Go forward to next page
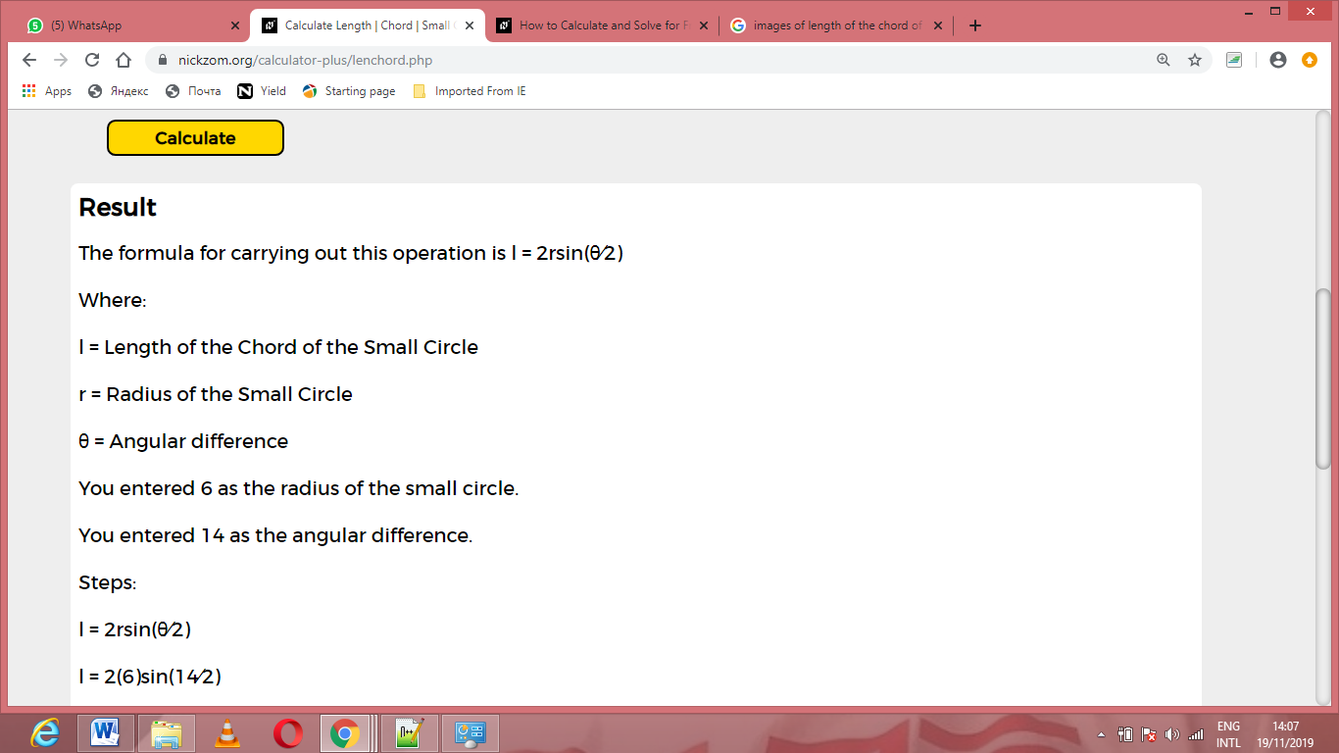The width and height of the screenshot is (1339, 753). pos(61,60)
